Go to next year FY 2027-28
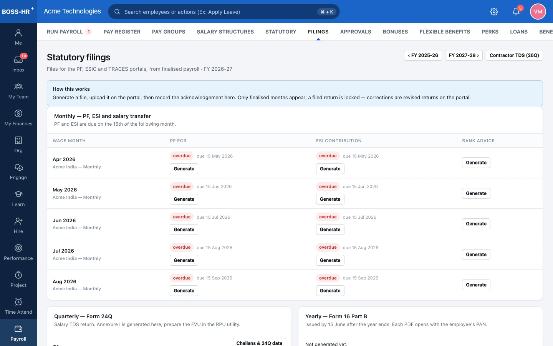Screen dimensions: 553x346 pos(464,55)
